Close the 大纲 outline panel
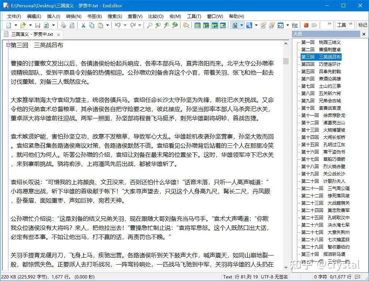The width and height of the screenshot is (369, 281). coord(364,34)
